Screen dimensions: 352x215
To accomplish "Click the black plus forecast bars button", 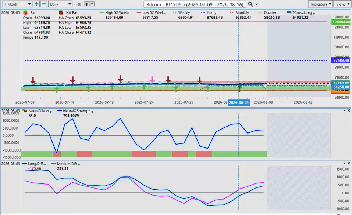I will [x=87, y=4].
